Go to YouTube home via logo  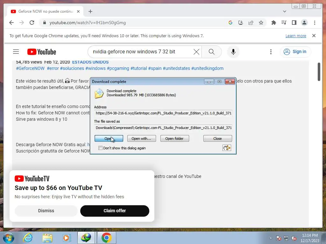point(42,52)
